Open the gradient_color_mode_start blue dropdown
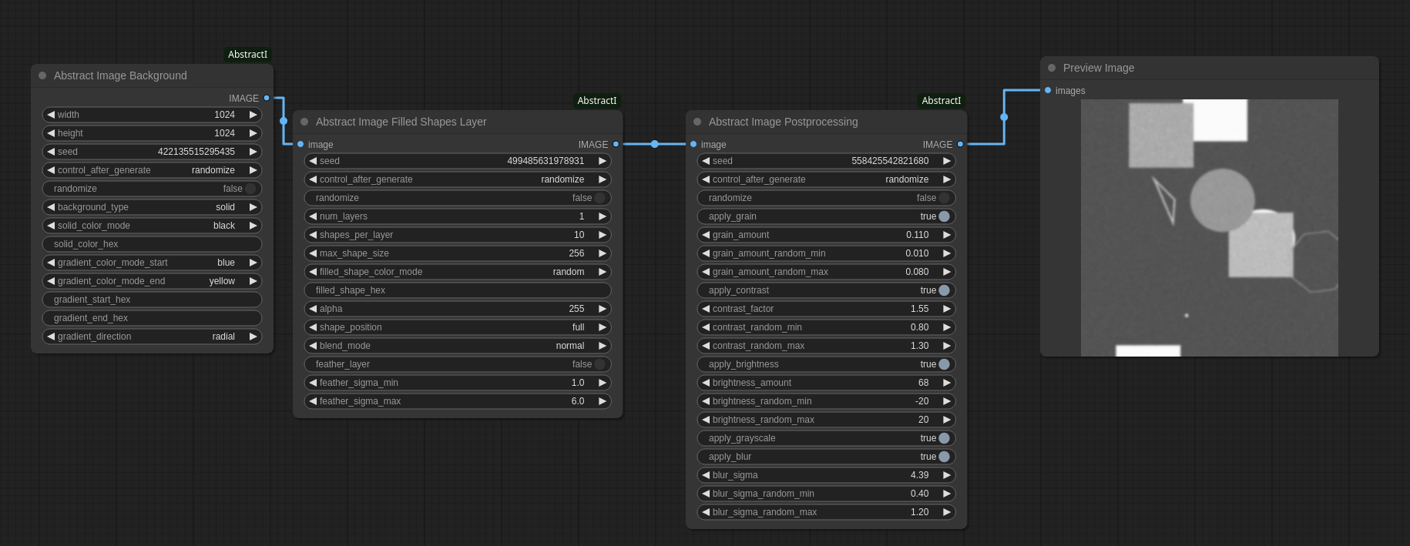 [152, 263]
